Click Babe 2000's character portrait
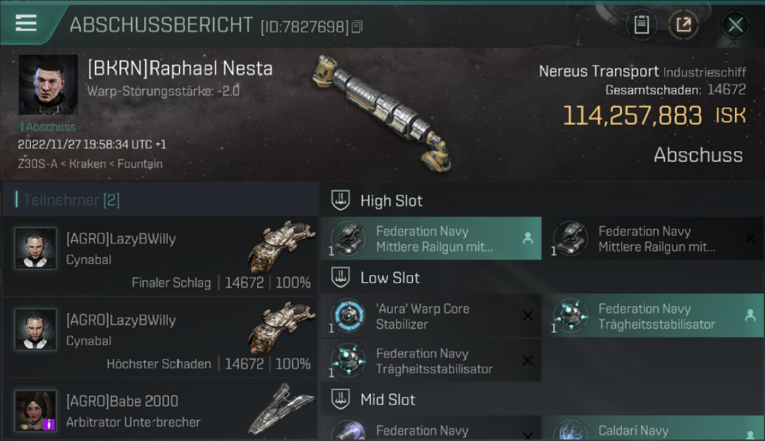765x441 pixels. coord(36,410)
